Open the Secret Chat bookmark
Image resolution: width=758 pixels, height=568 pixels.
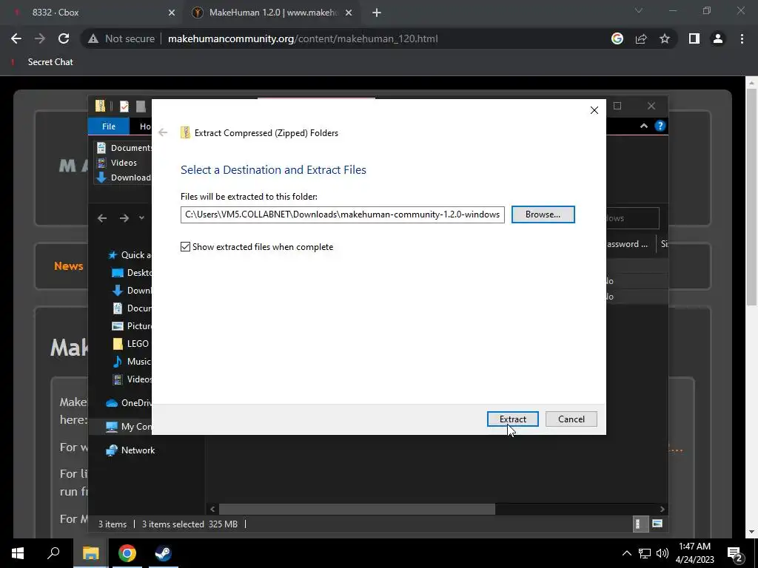[x=42, y=62]
